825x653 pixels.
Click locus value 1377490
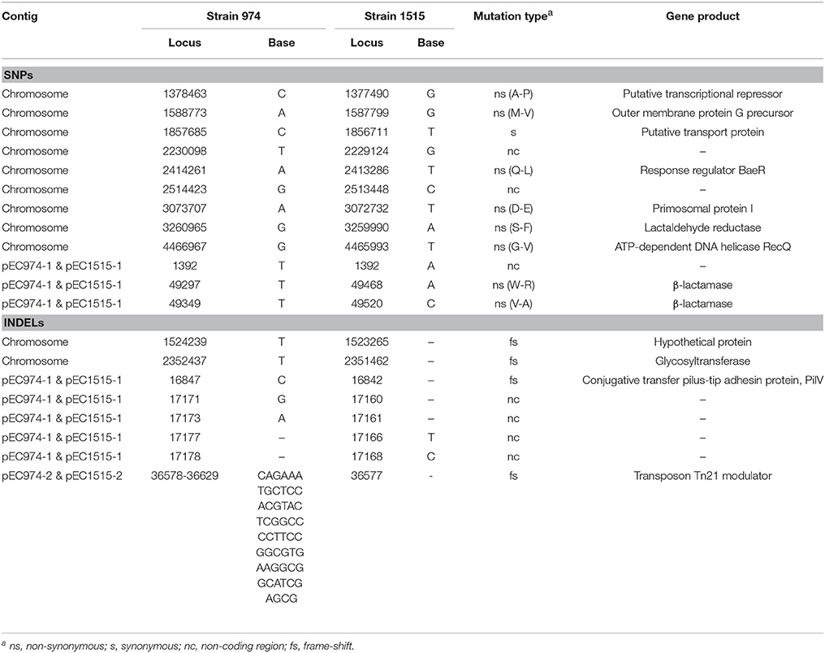tap(367, 93)
